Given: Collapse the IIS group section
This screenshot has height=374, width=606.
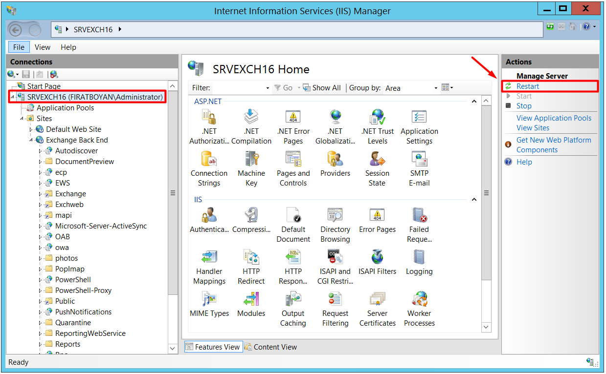Looking at the screenshot, I should click(x=473, y=200).
